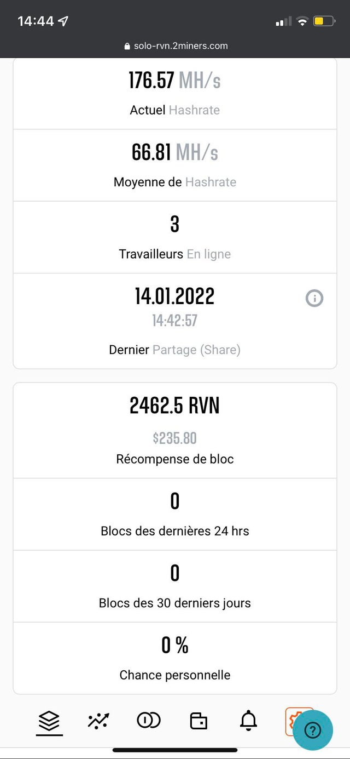Tap the 2462.5 RVN block reward
The image size is (350, 759).
pyautogui.click(x=175, y=406)
